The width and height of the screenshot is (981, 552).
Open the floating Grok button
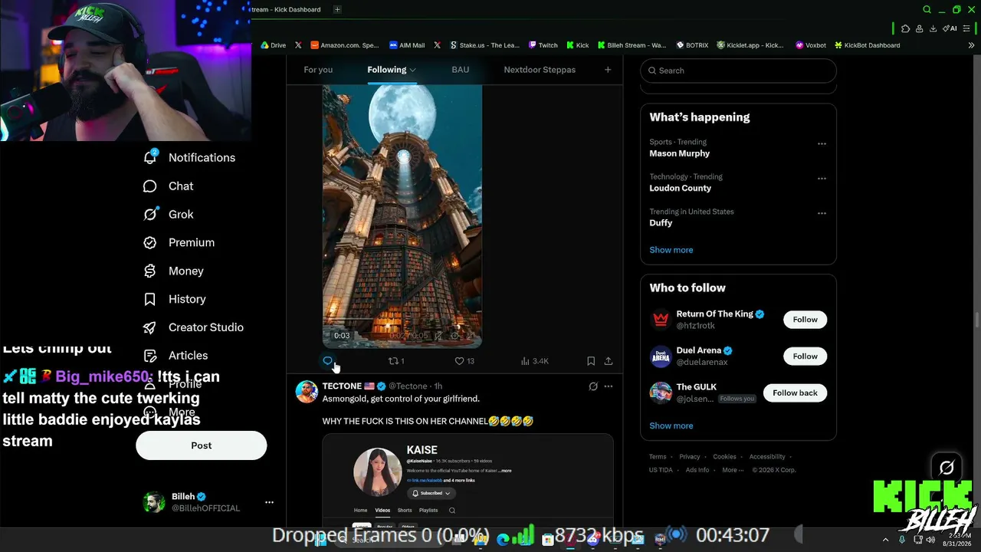(947, 467)
